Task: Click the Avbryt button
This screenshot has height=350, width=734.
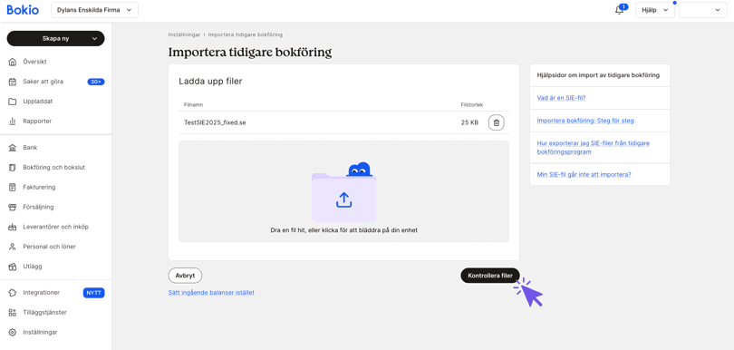Action: [185, 276]
